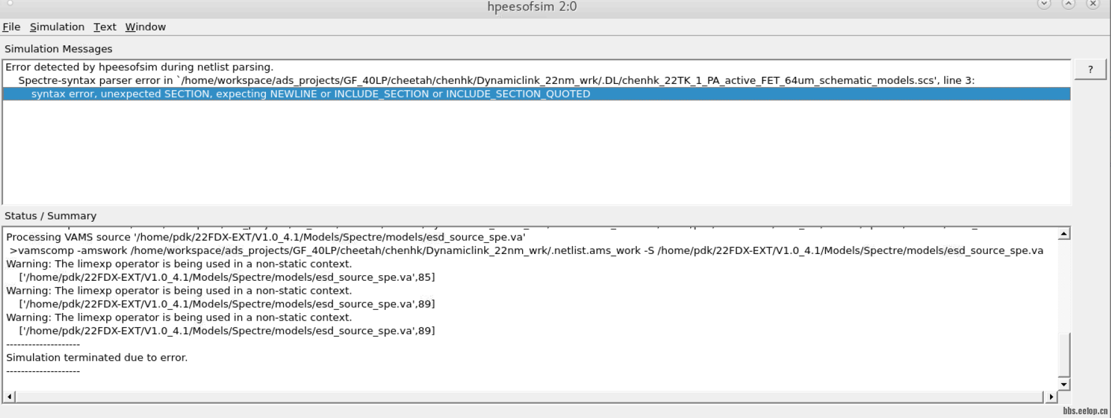The height and width of the screenshot is (418, 1111).
Task: Select the 'Error detected by hpeesofsim' line
Action: click(x=139, y=67)
